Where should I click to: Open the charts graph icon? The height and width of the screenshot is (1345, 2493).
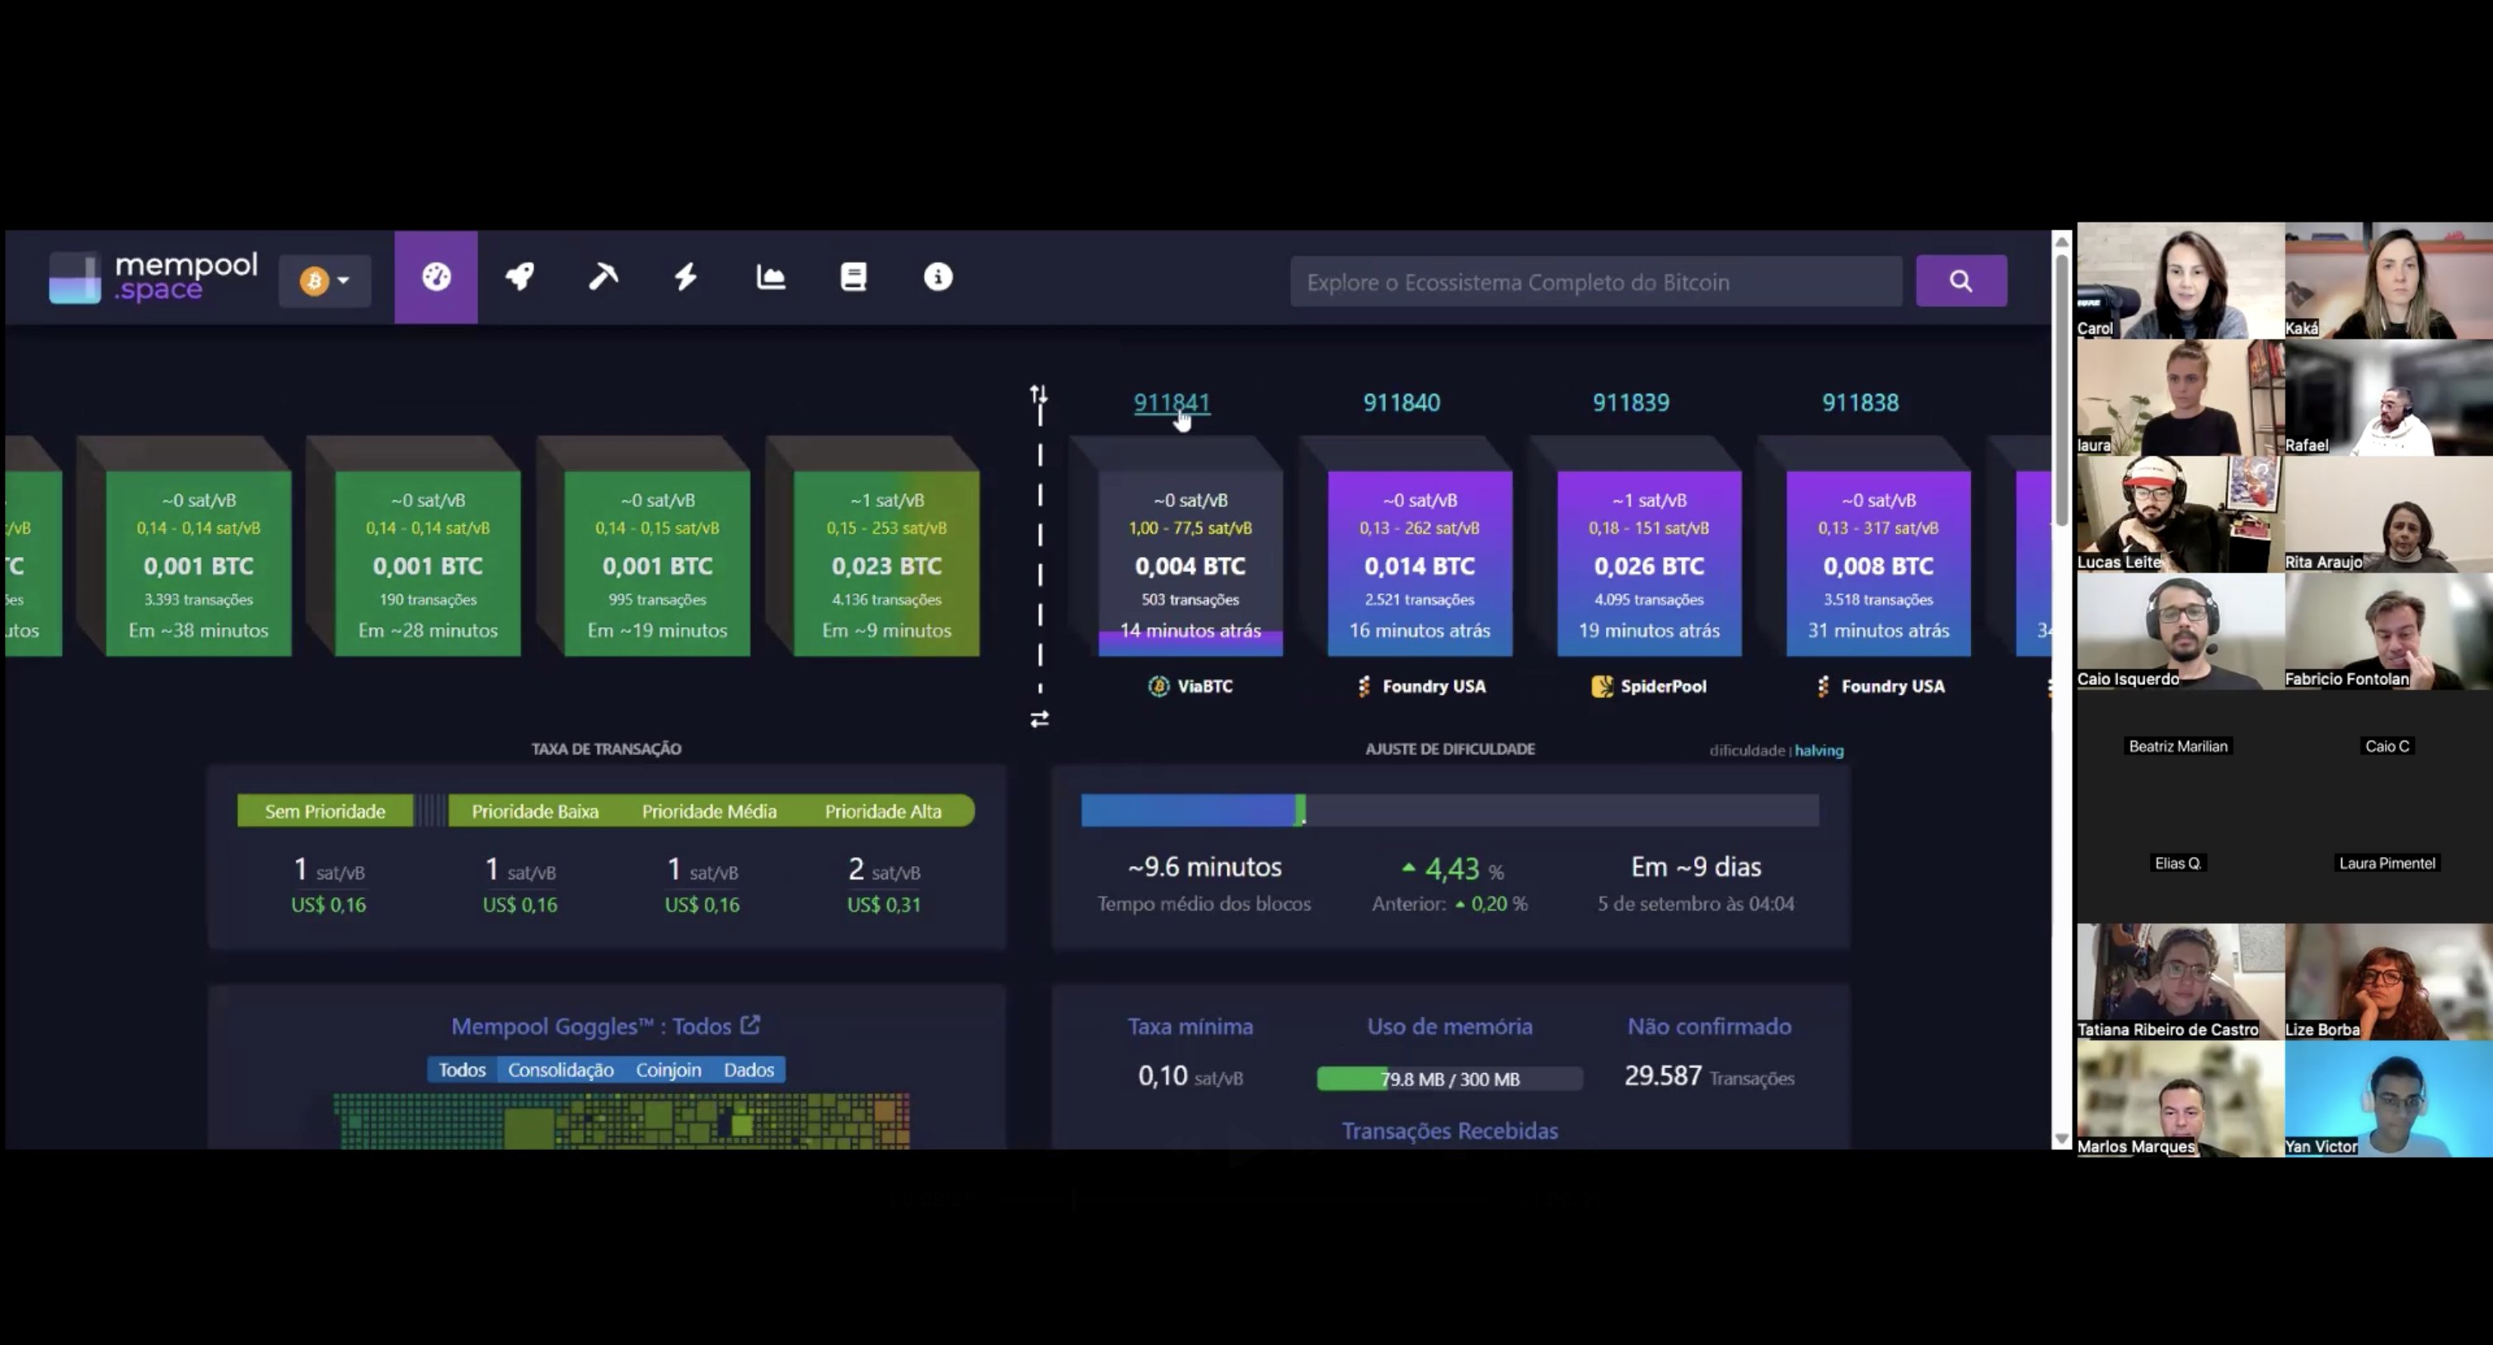point(770,278)
